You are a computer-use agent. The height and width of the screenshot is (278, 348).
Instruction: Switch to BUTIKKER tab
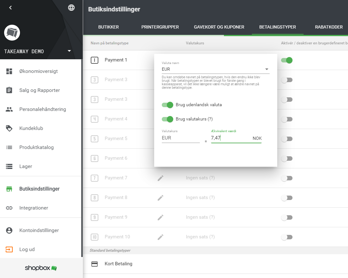coord(108,27)
